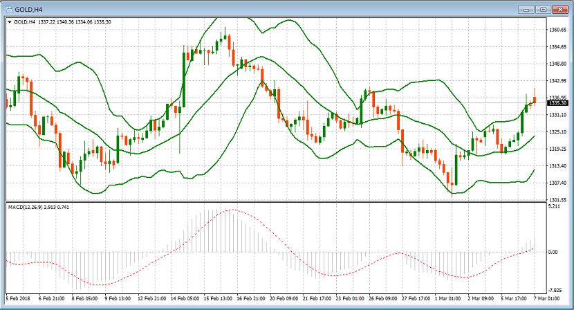574x310 pixels.
Task: Click the 1325.10 price scale label
Action: pyautogui.click(x=558, y=132)
